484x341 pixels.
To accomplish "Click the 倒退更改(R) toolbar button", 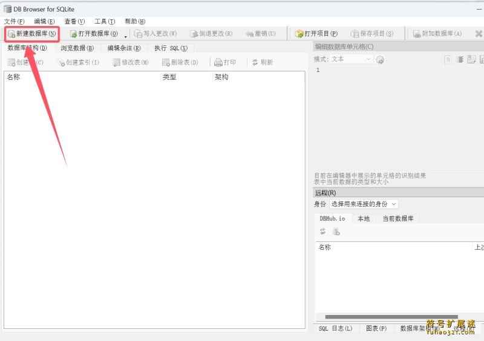I will pos(211,34).
